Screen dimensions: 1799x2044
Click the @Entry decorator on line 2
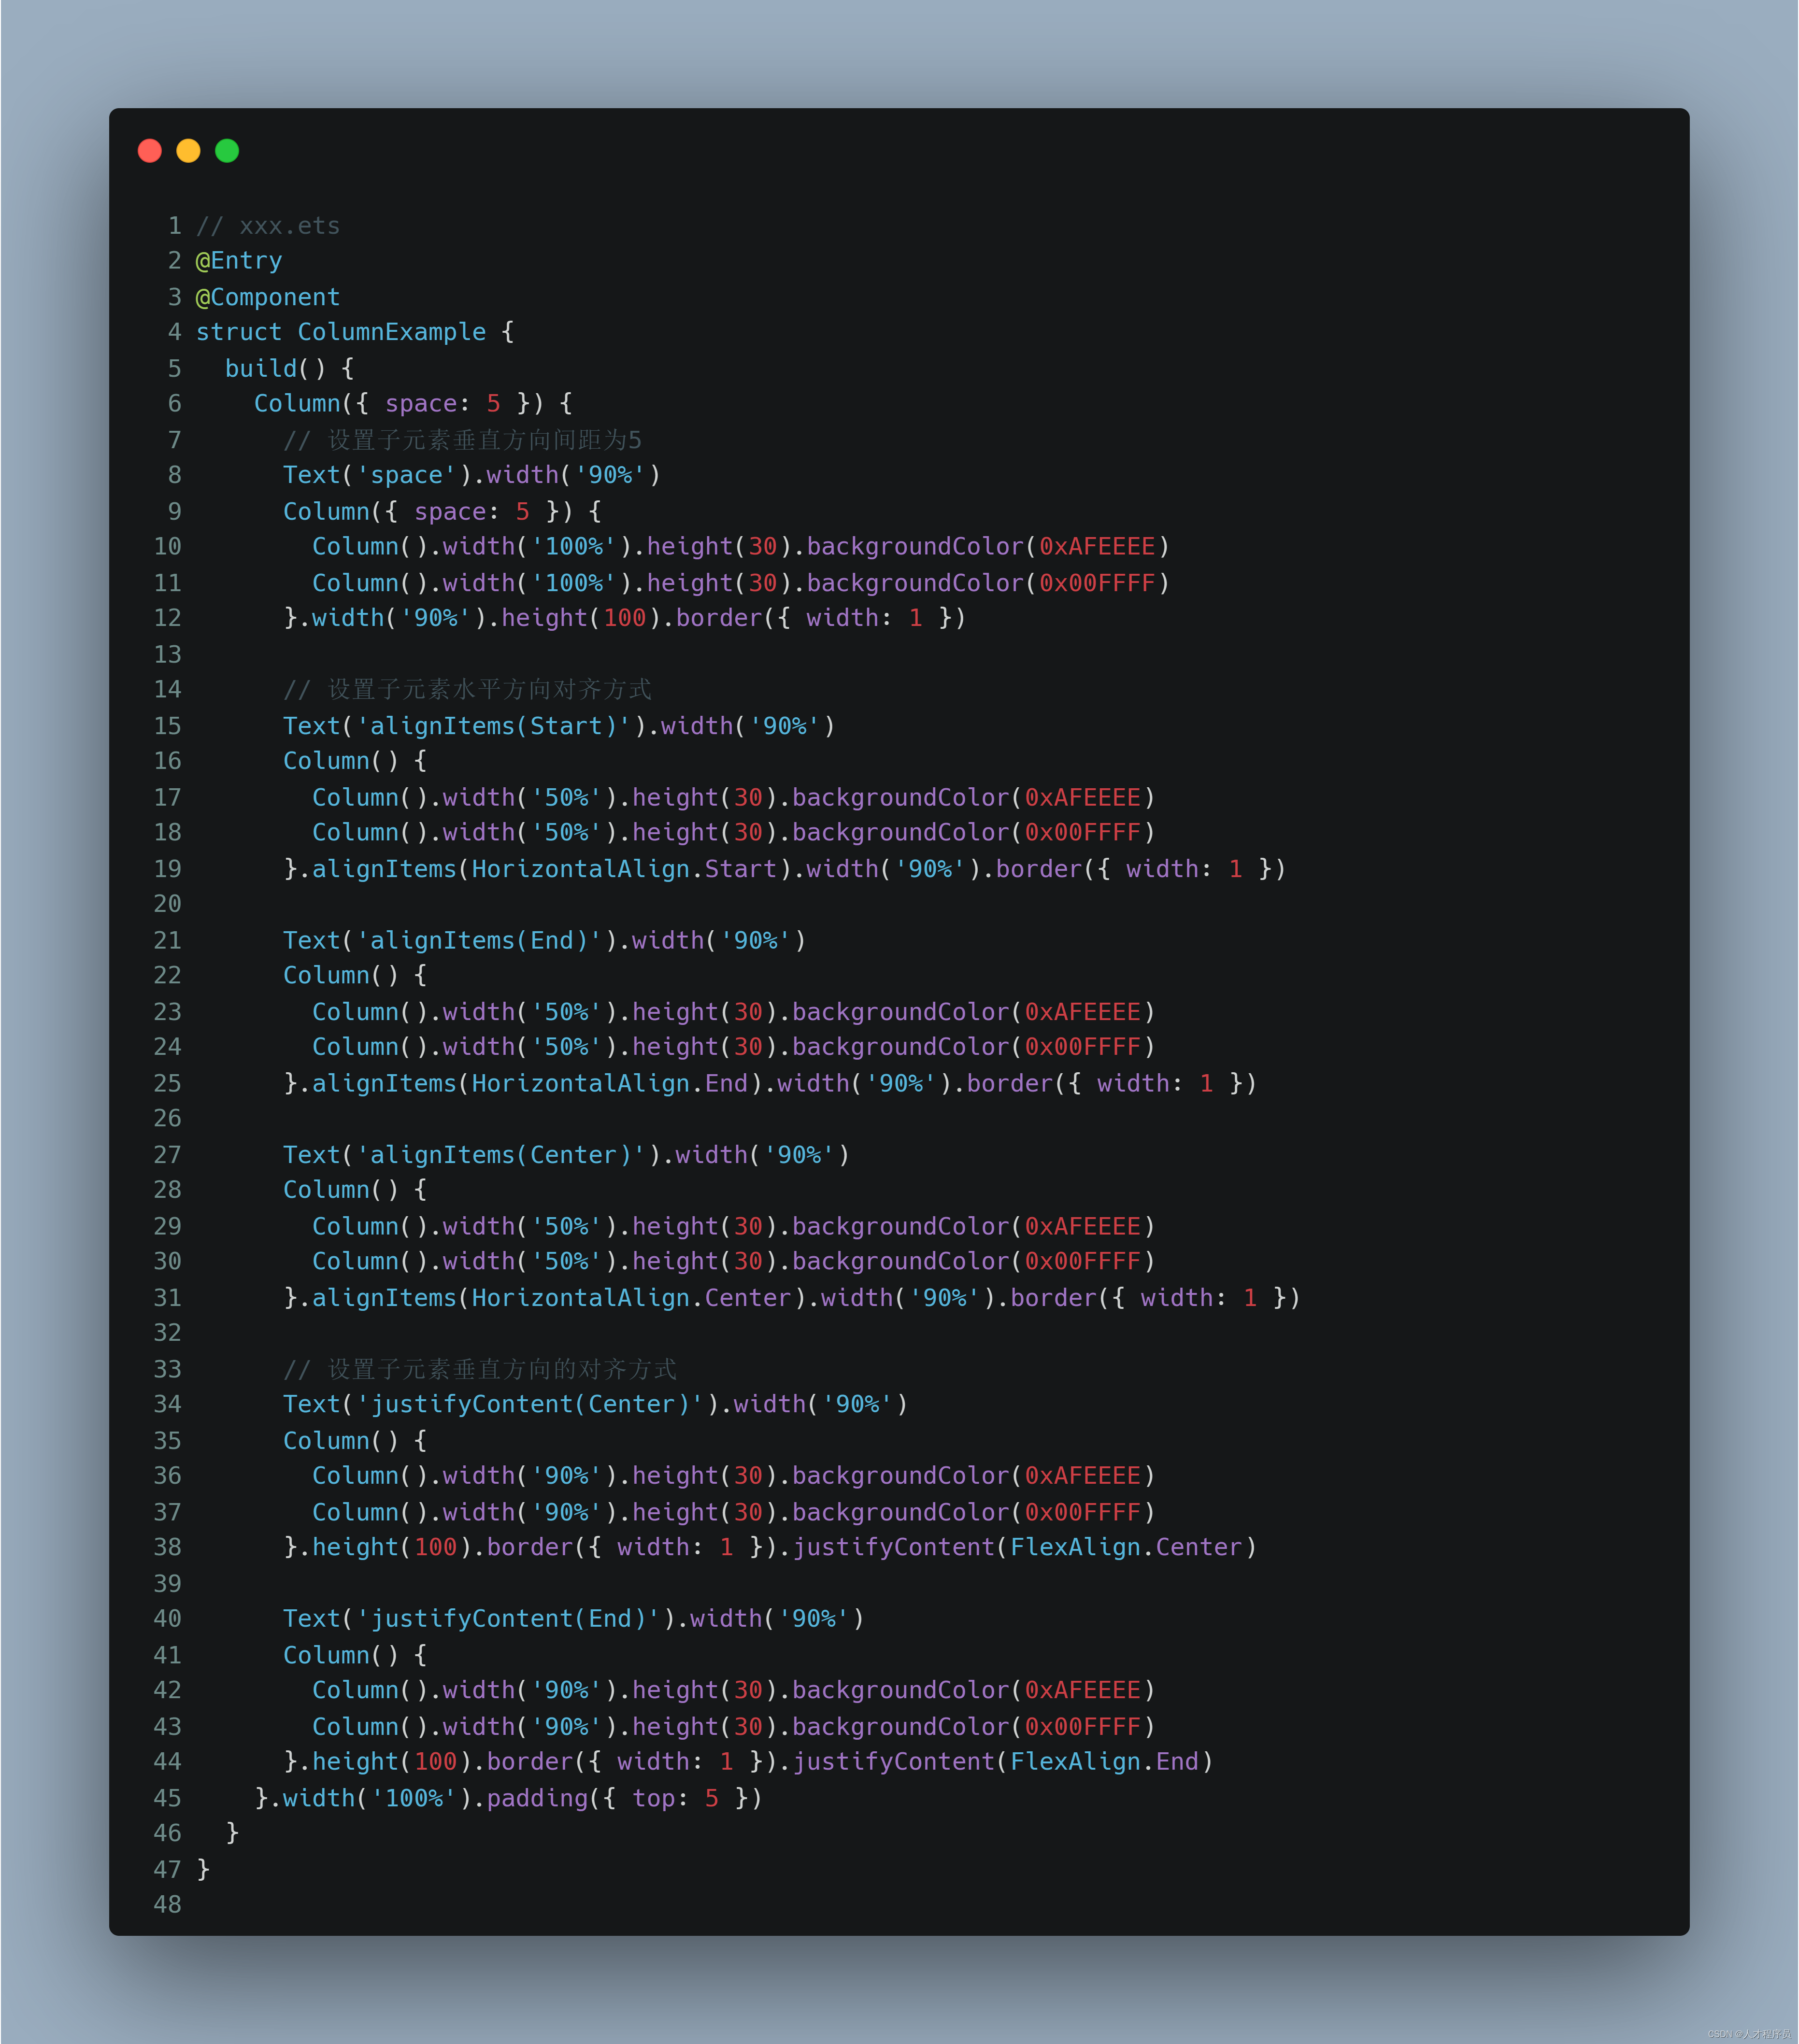[239, 261]
